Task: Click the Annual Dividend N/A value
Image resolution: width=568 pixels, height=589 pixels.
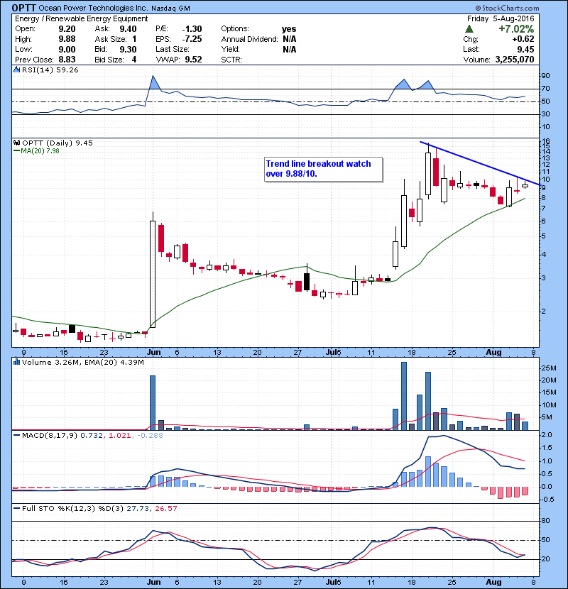Action: [290, 39]
